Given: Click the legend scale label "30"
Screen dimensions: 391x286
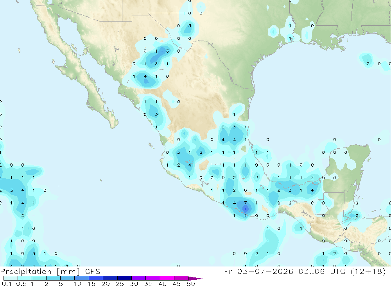Looking at the screenshot, I should click(134, 284).
